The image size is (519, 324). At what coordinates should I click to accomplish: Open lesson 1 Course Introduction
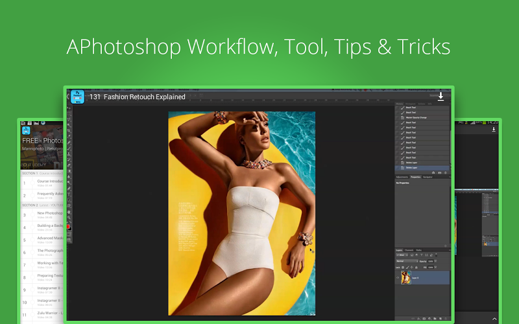tap(42, 183)
